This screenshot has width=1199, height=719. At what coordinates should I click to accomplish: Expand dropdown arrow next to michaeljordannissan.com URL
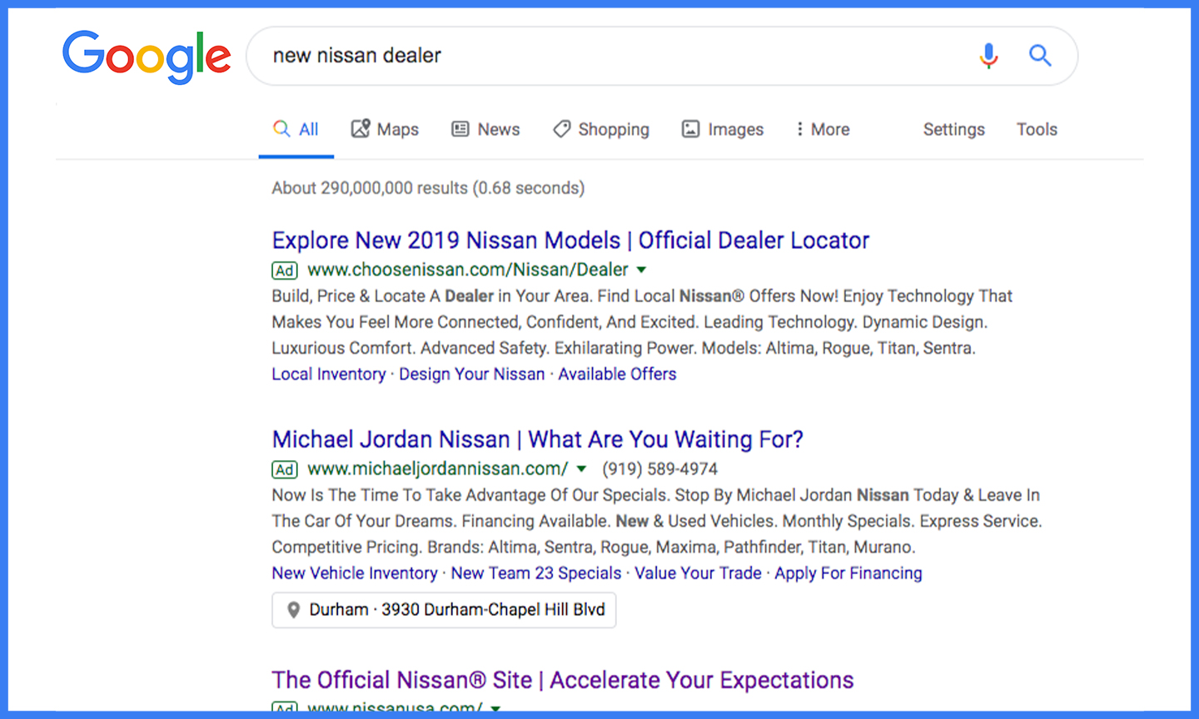581,469
